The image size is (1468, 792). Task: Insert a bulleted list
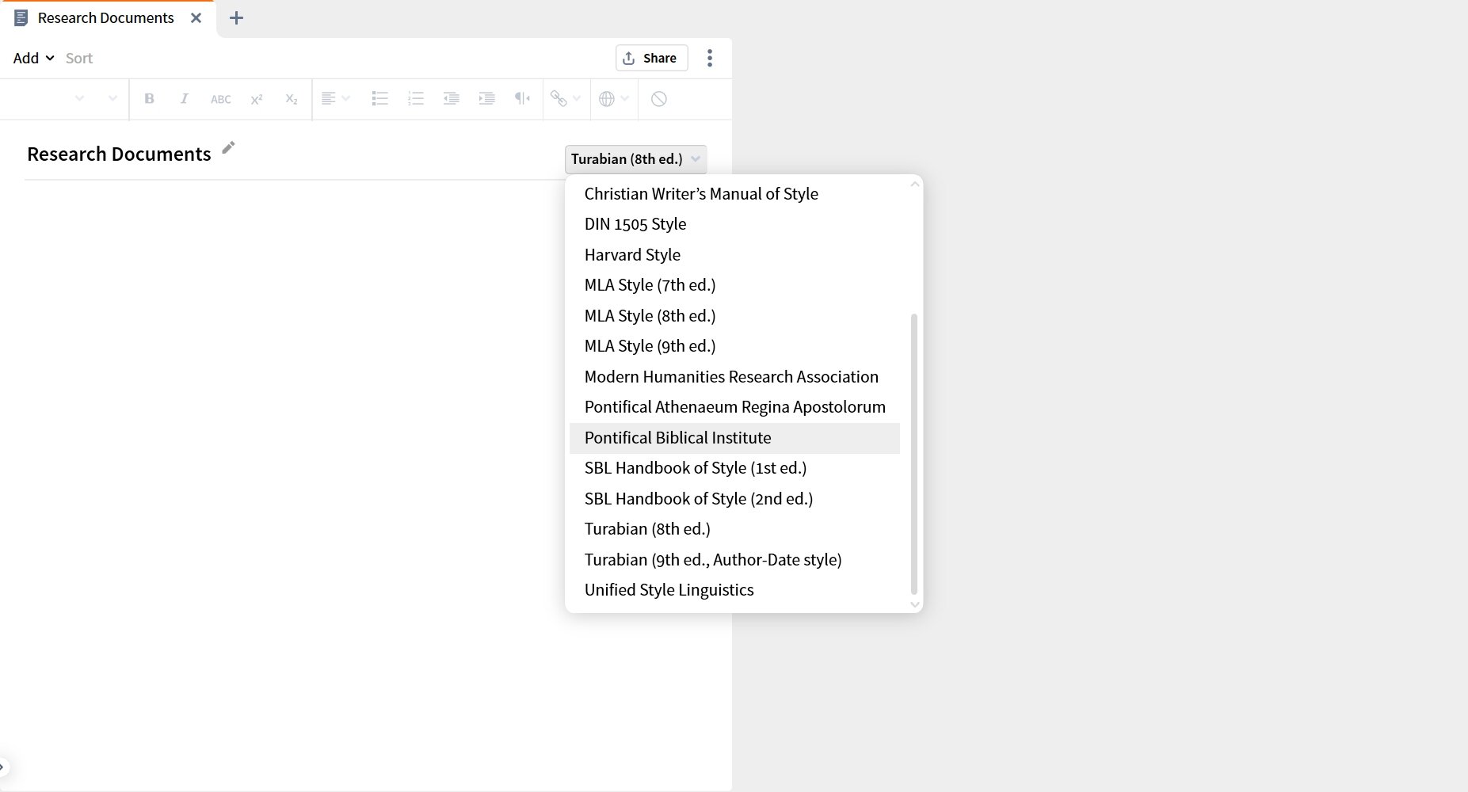click(379, 99)
